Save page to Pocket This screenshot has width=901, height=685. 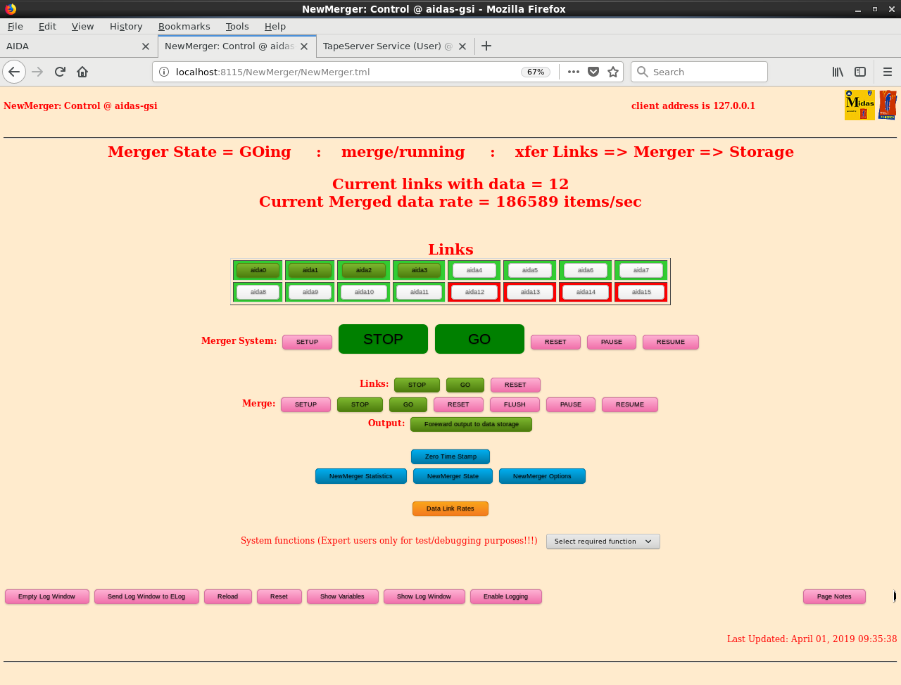coord(593,72)
